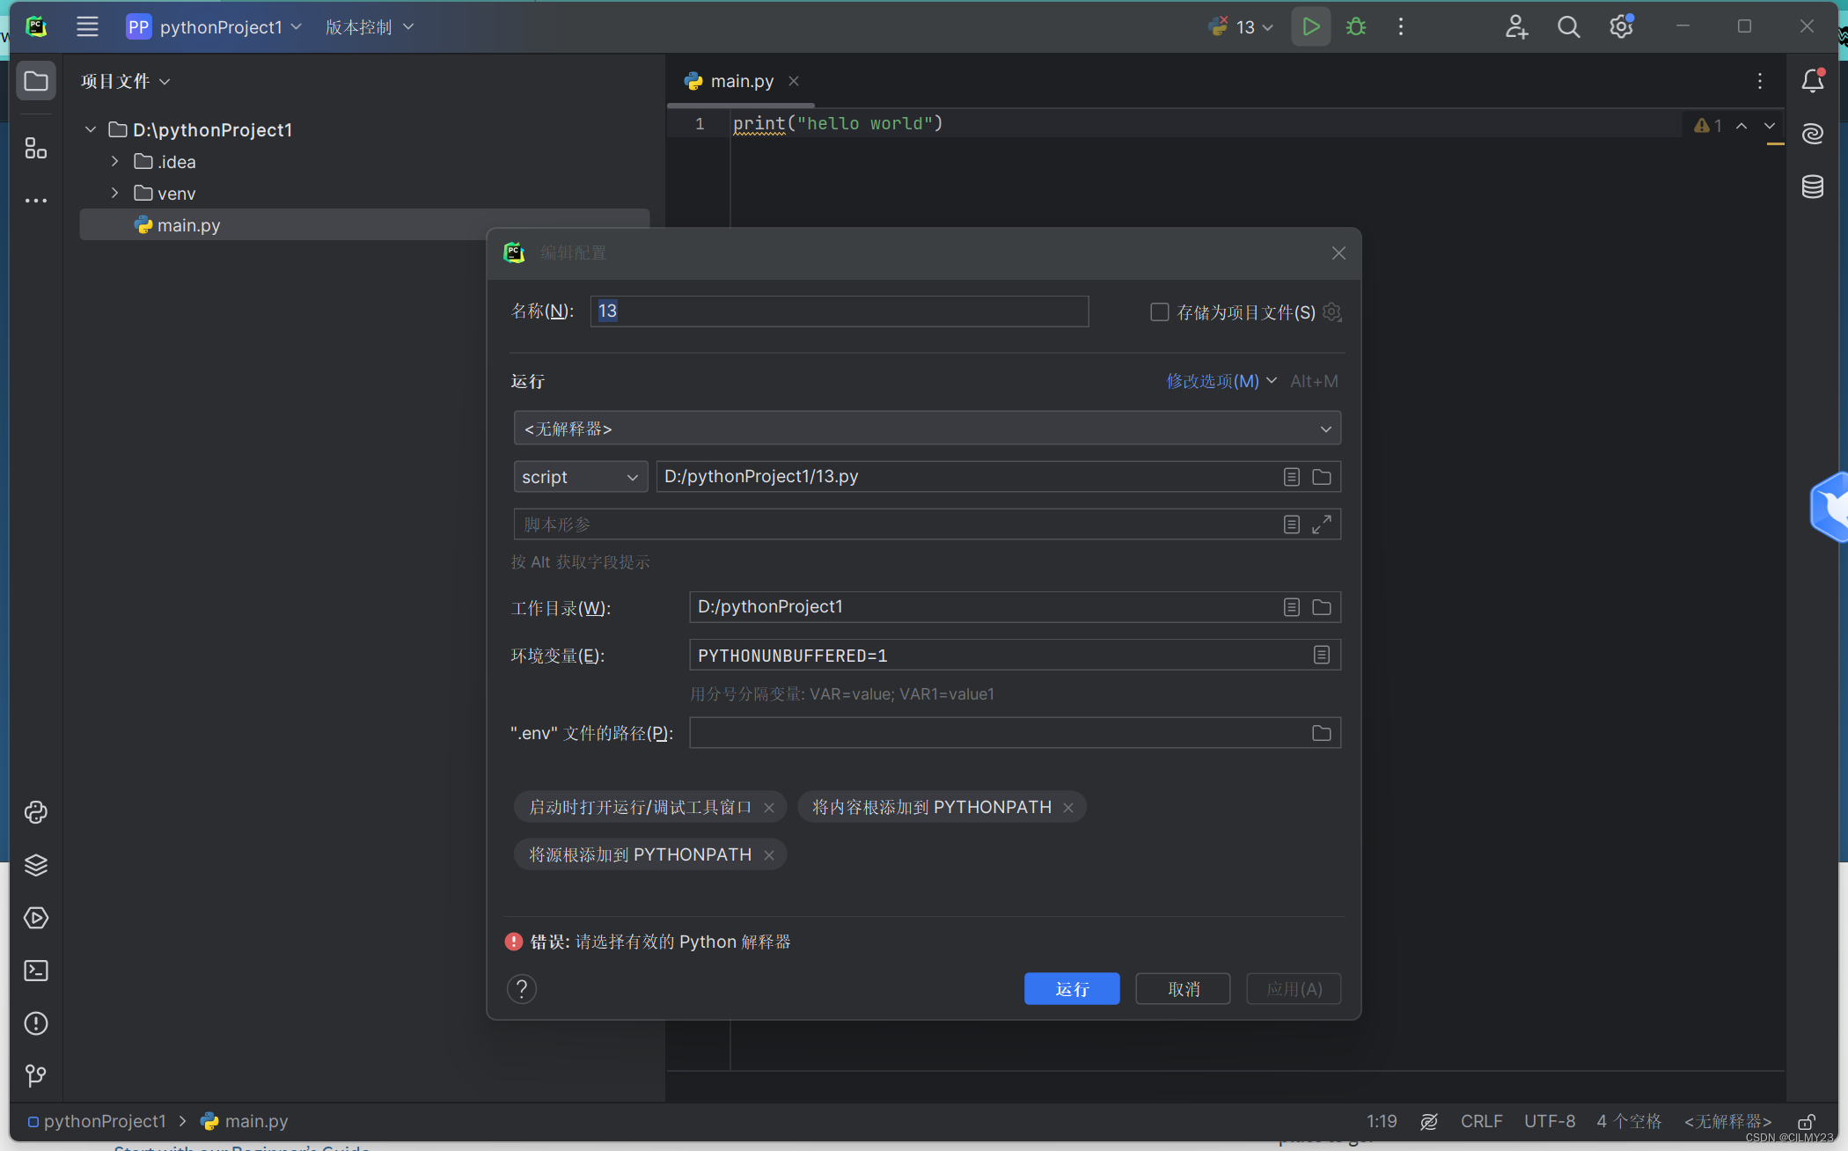Open the database panel icon

click(x=1814, y=186)
